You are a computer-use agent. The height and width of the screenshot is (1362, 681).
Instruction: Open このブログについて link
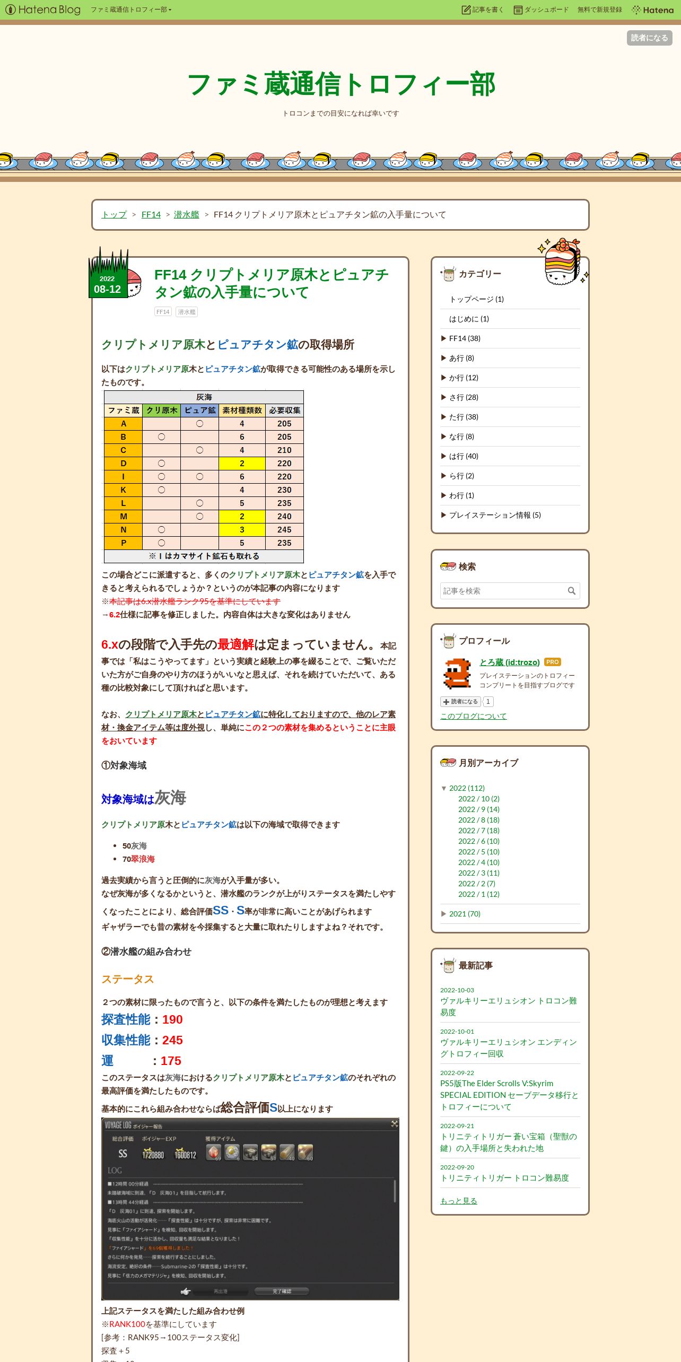(x=474, y=716)
